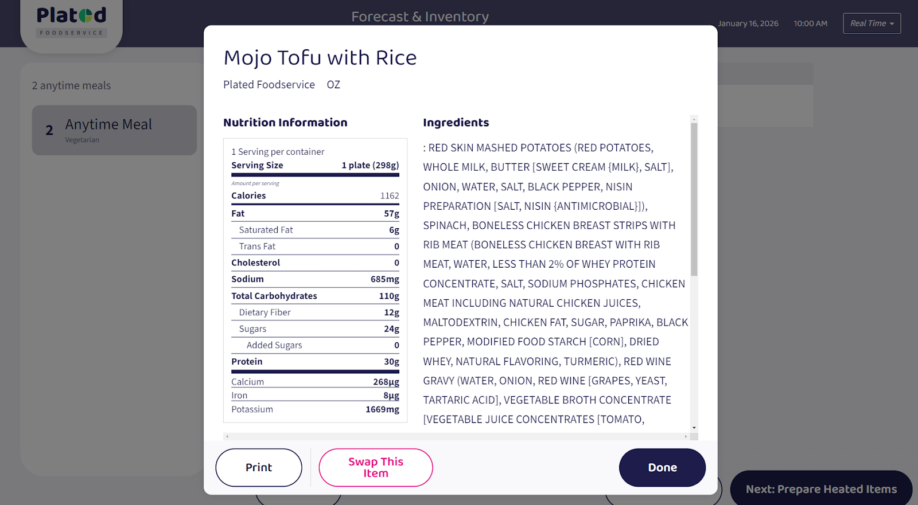This screenshot has width=918, height=505.
Task: Click Swap This Item button
Action: (x=376, y=468)
